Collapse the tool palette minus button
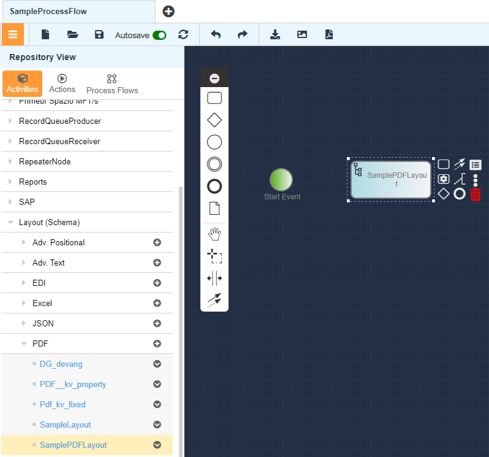Image resolution: width=489 pixels, height=457 pixels. coord(214,79)
